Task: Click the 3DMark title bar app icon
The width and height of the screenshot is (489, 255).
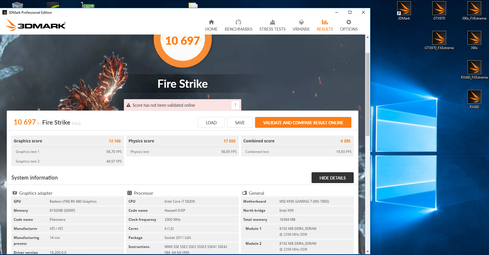Action: [x=5, y=12]
